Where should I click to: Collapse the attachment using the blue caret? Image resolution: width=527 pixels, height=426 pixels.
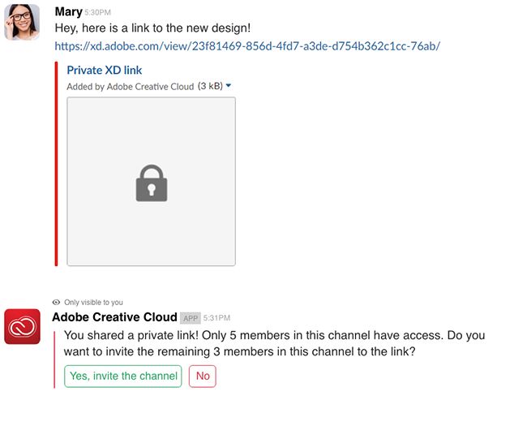tap(229, 86)
